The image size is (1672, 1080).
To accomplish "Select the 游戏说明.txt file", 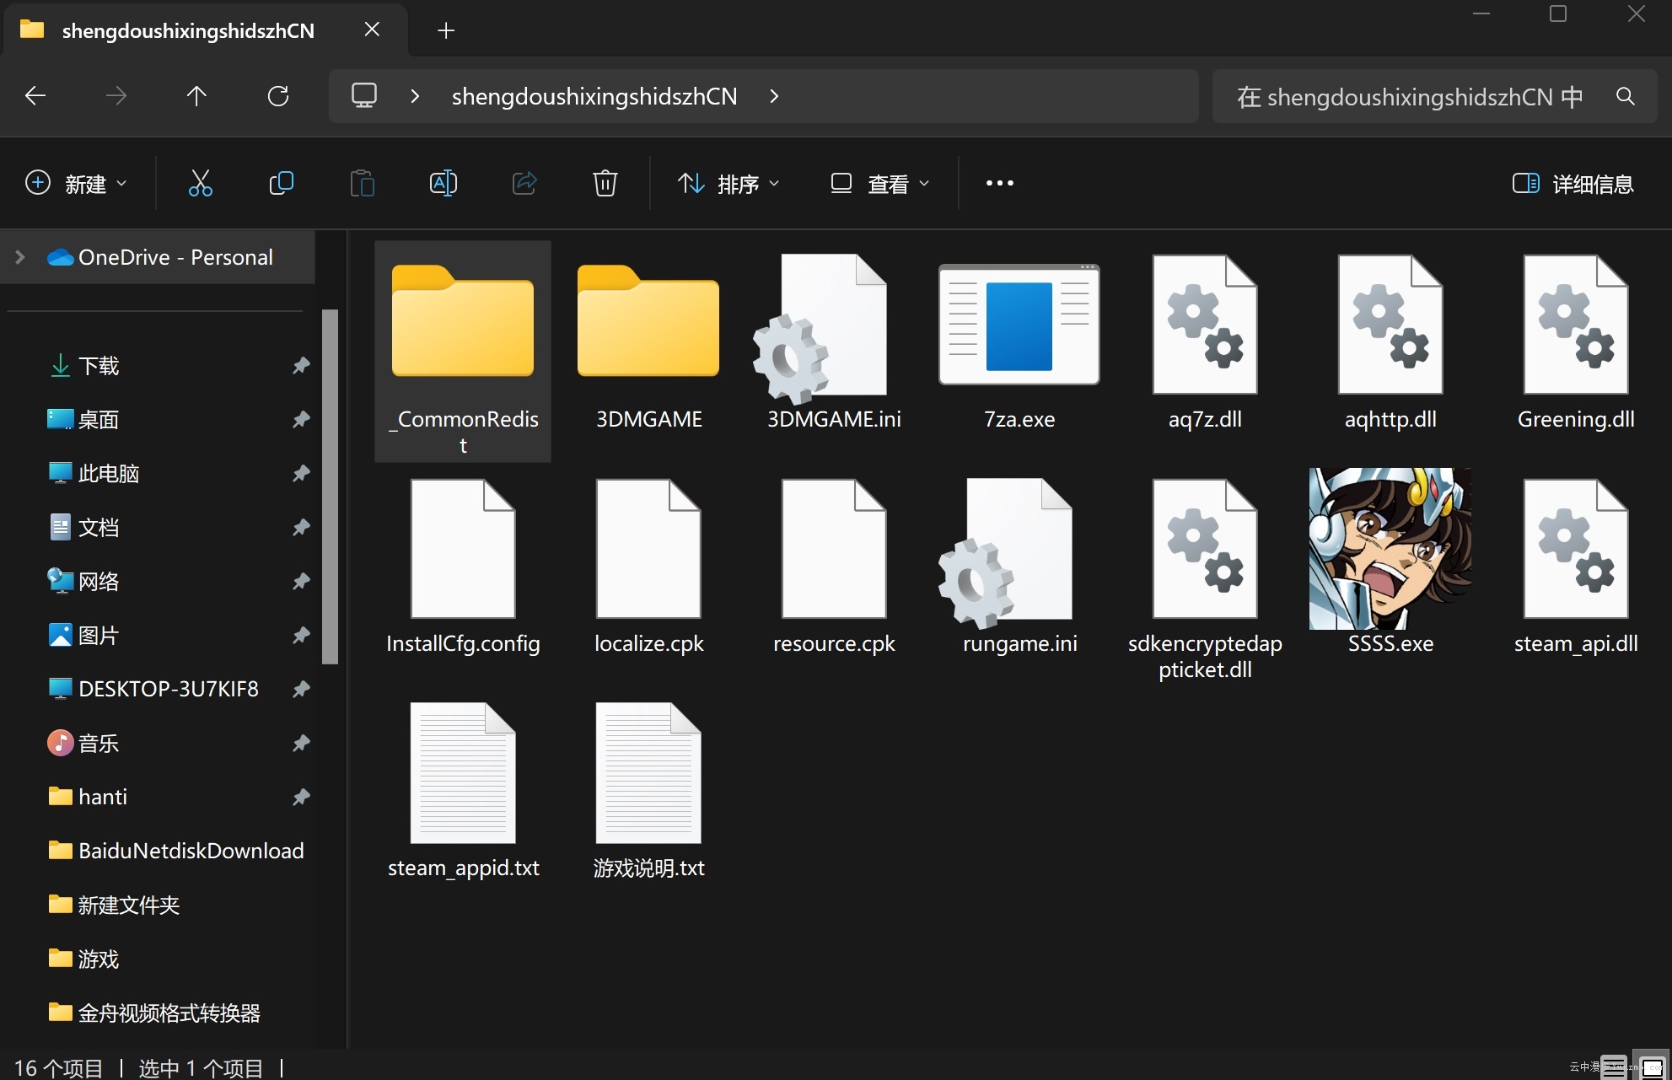I will coord(648,793).
